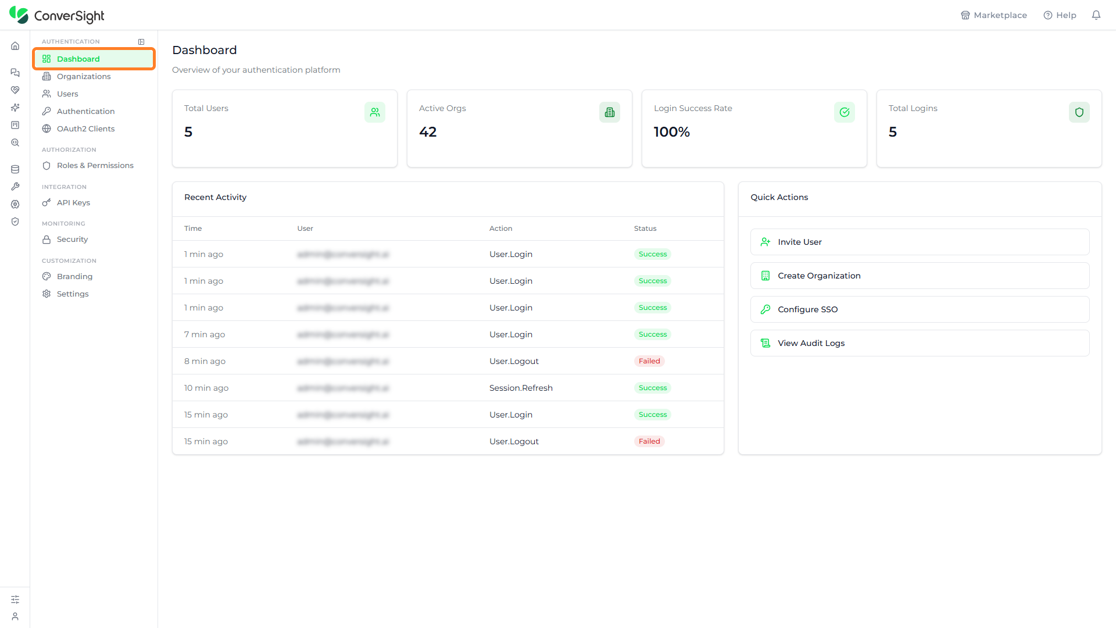Viewport: 1116px width, 628px height.
Task: Open the Organizations menu item
Action: [x=94, y=76]
